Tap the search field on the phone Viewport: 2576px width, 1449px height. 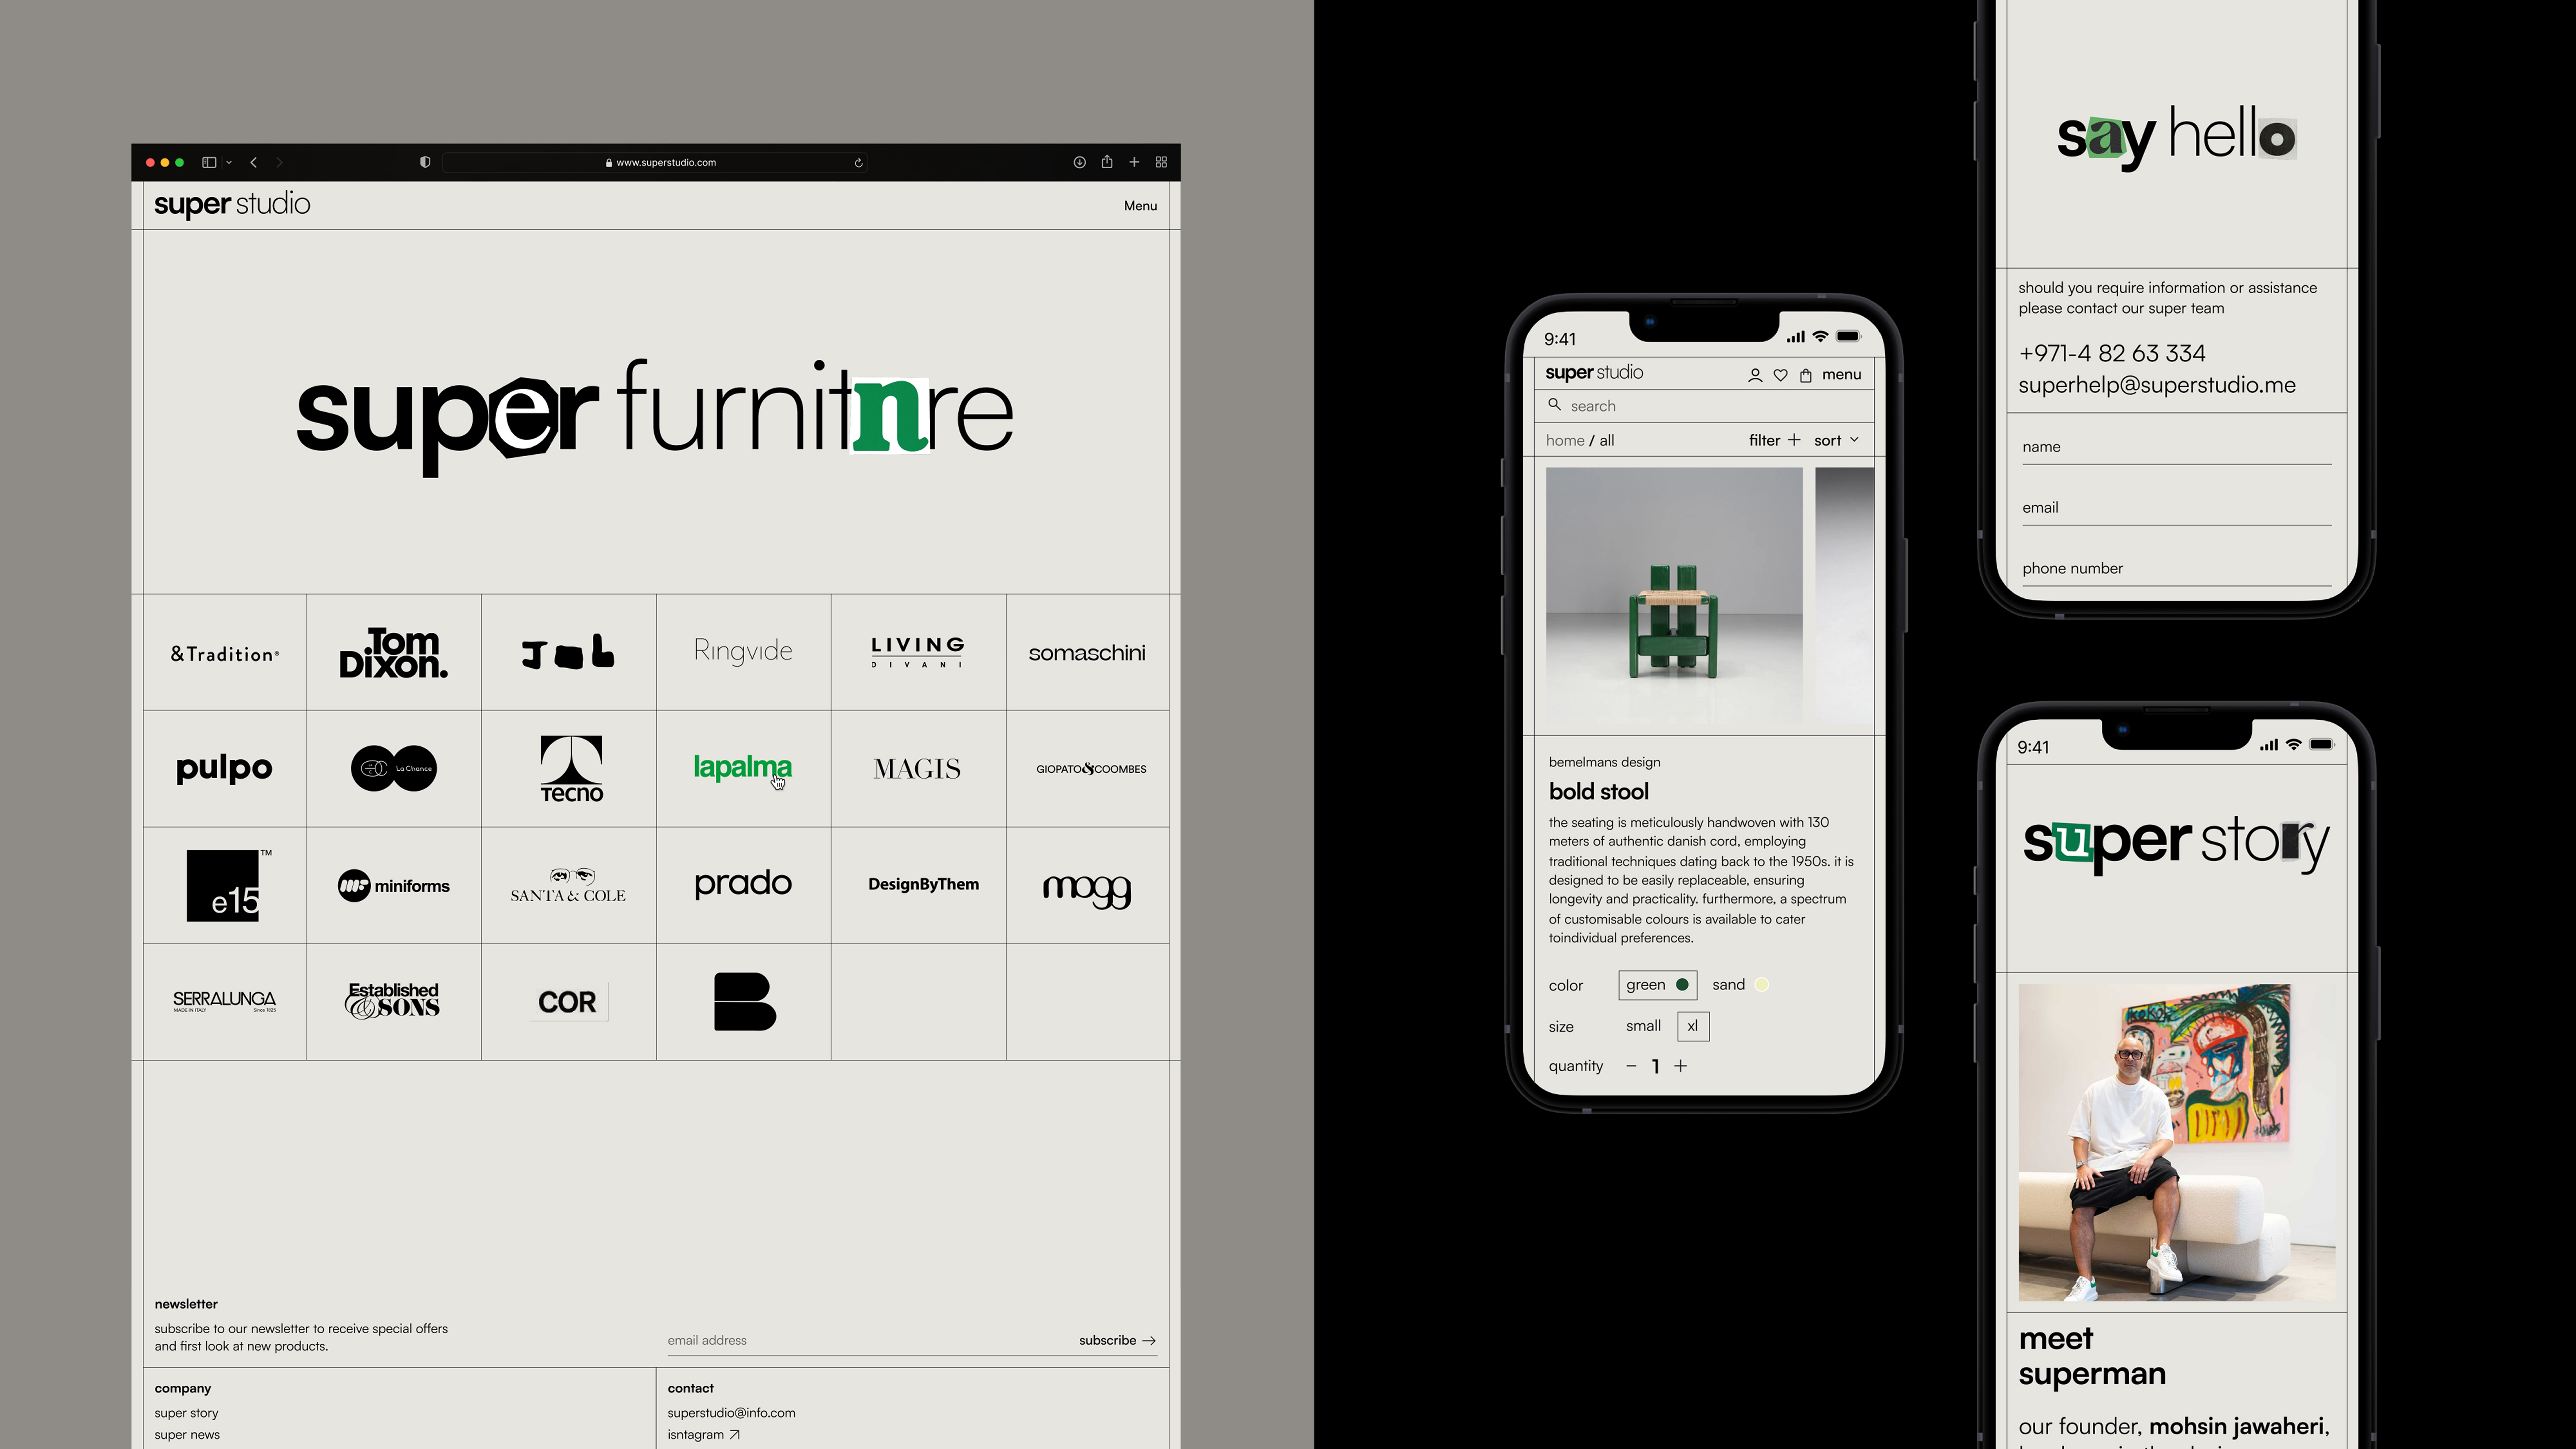click(x=1704, y=406)
